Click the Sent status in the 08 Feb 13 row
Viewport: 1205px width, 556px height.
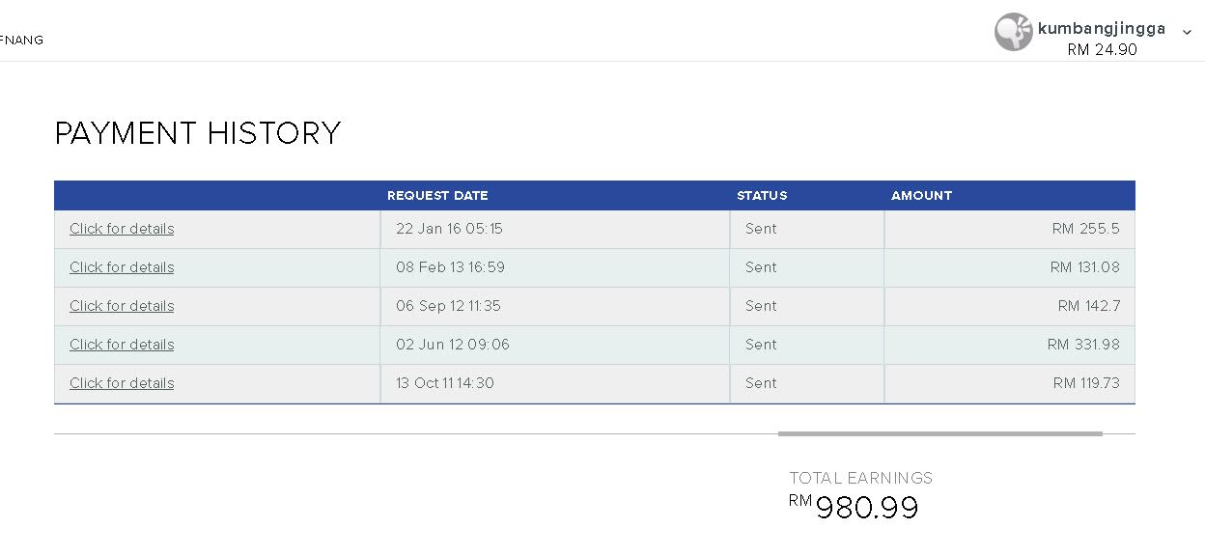coord(761,267)
